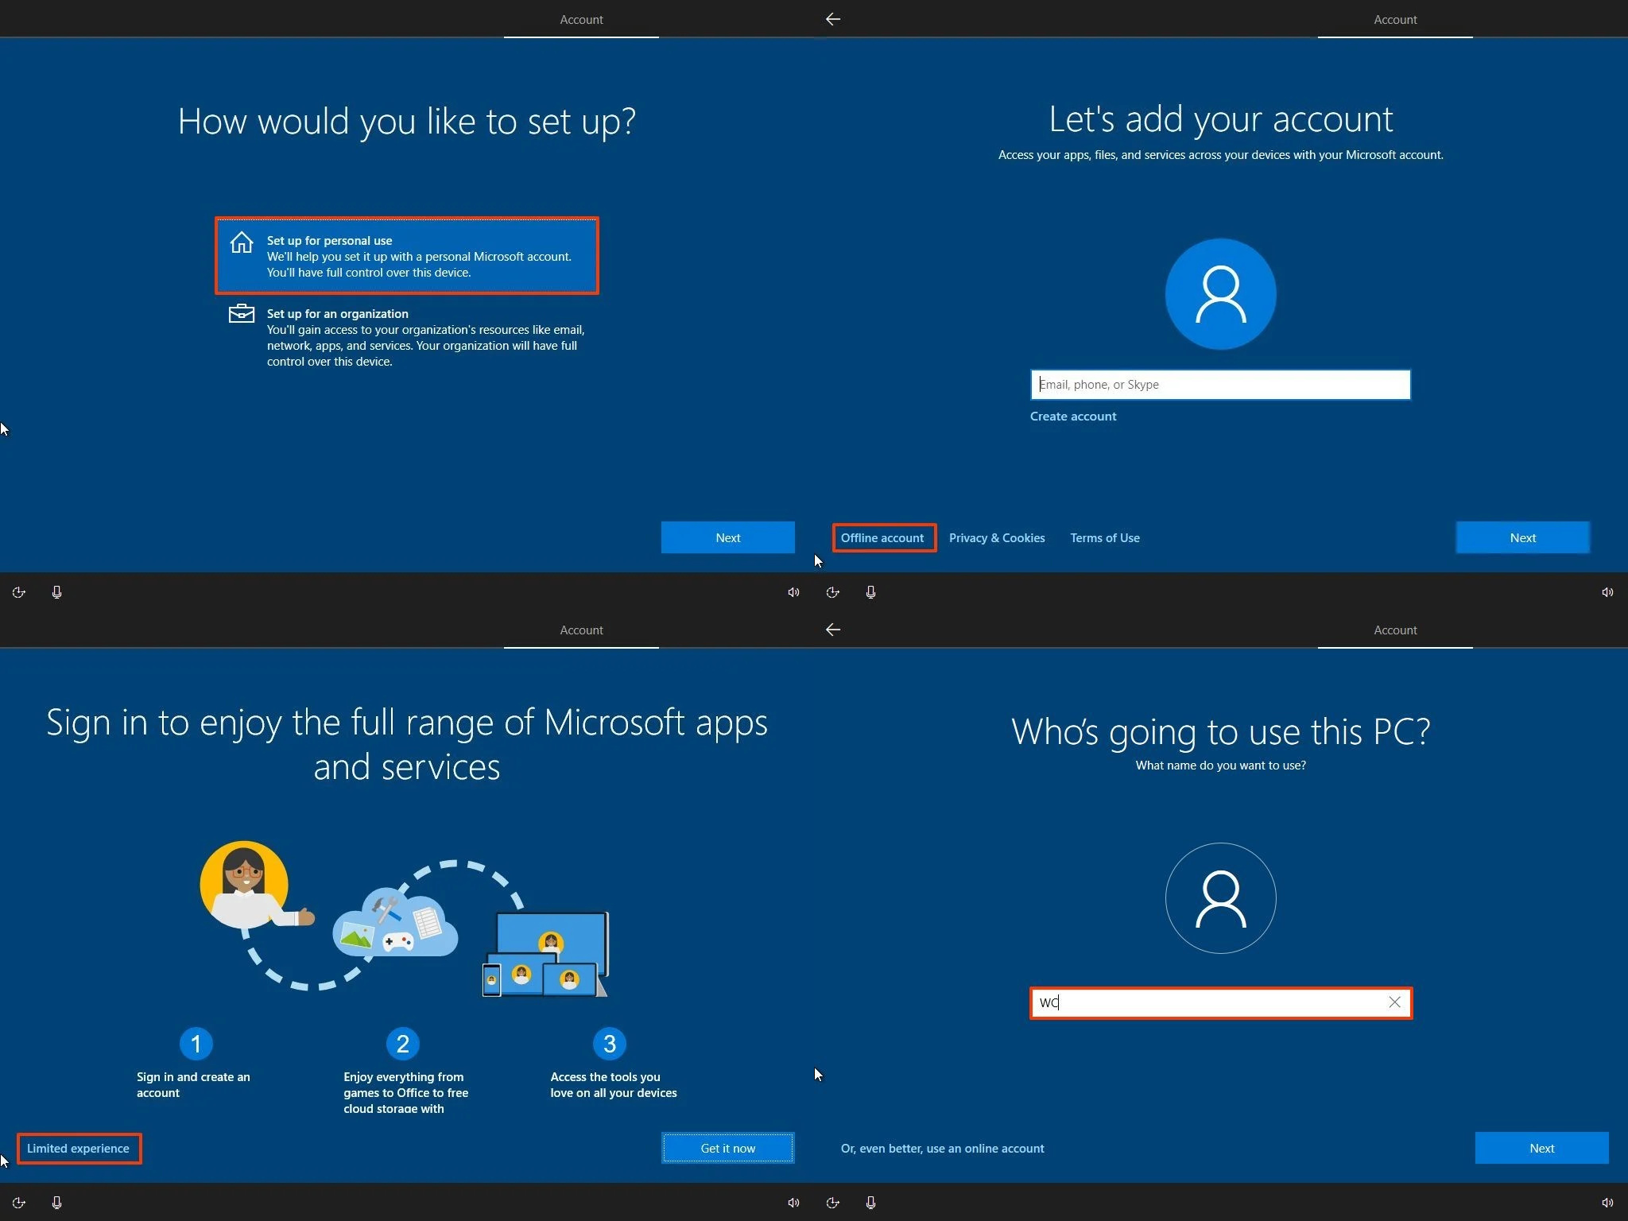
Task: Select Account tab on How would you like to set up screen
Action: [581, 20]
